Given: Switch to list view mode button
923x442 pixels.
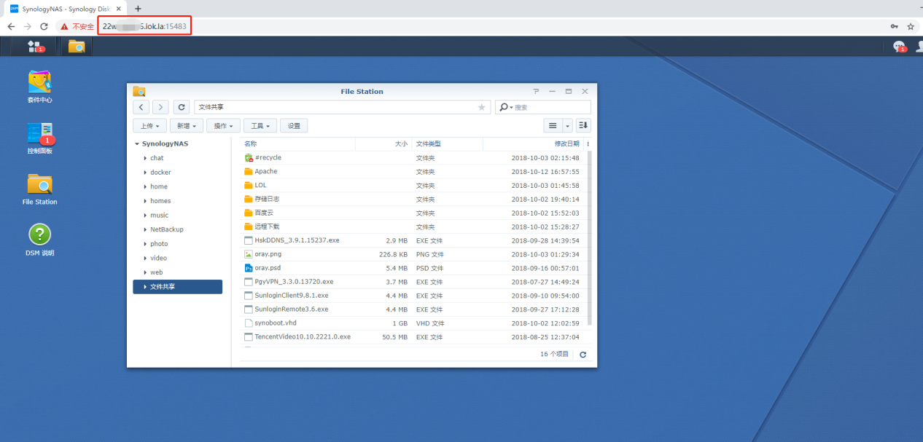Looking at the screenshot, I should (553, 126).
